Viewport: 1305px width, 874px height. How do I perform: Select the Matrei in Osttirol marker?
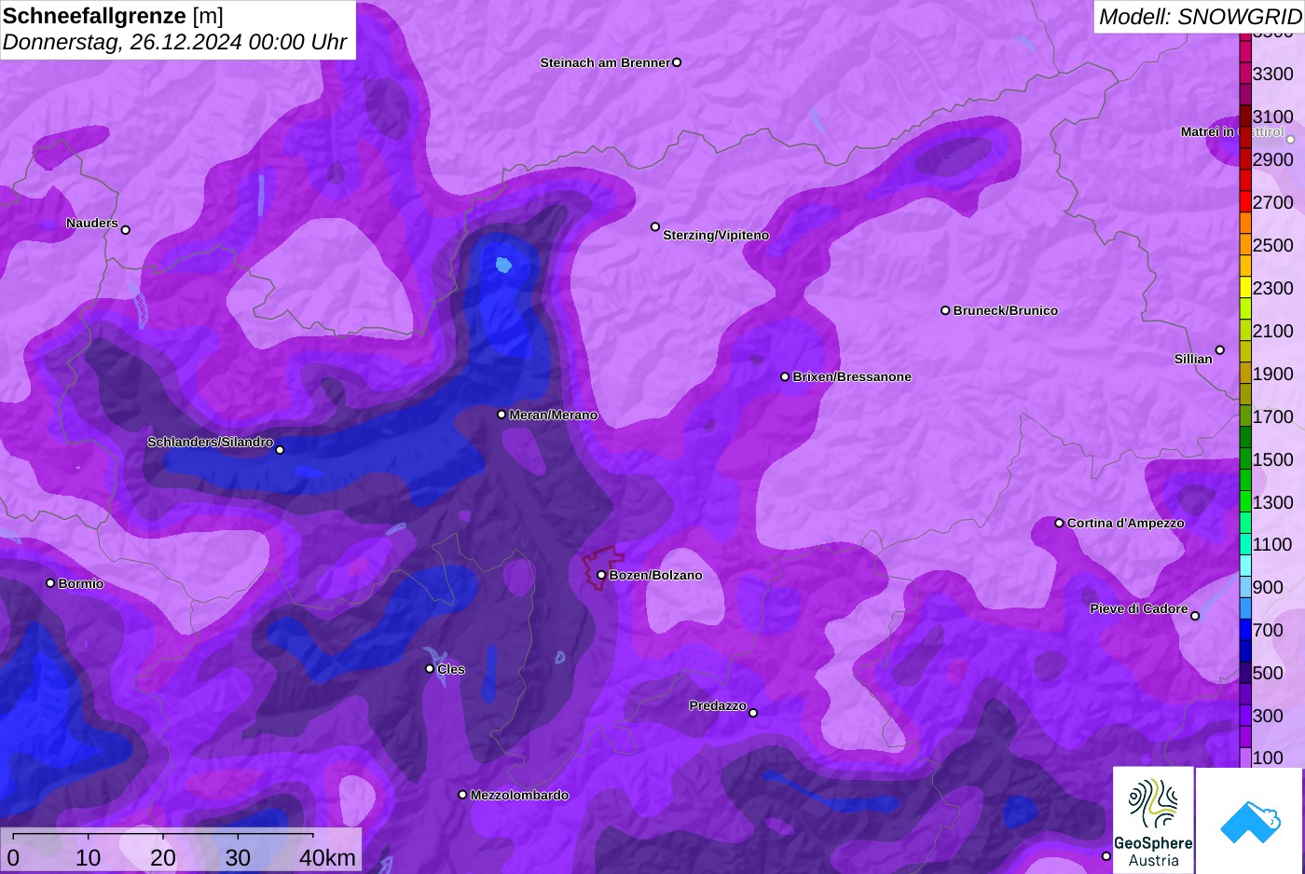click(1291, 140)
